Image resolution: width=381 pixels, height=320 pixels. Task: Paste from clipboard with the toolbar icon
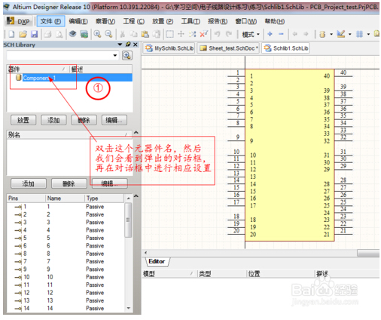pos(145,34)
